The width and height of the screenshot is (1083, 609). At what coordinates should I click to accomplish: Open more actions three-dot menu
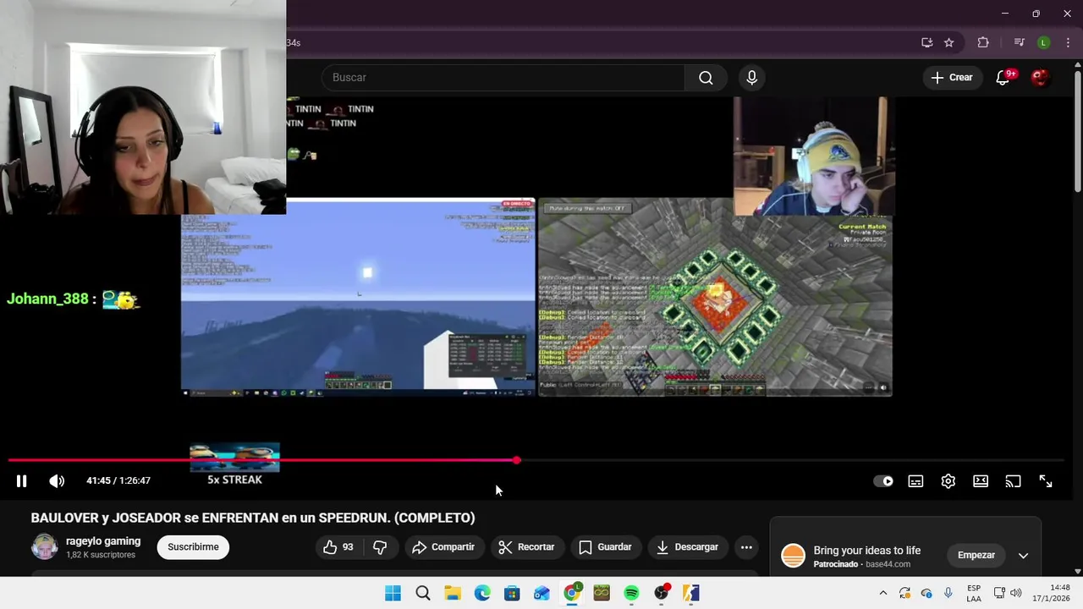click(746, 547)
